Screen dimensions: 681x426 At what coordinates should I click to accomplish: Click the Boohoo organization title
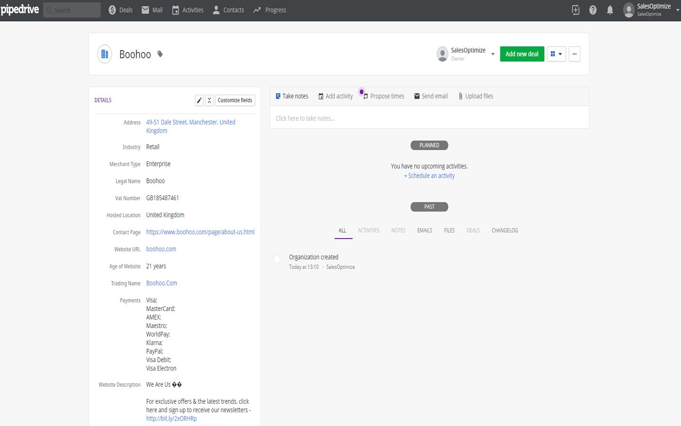pyautogui.click(x=135, y=54)
